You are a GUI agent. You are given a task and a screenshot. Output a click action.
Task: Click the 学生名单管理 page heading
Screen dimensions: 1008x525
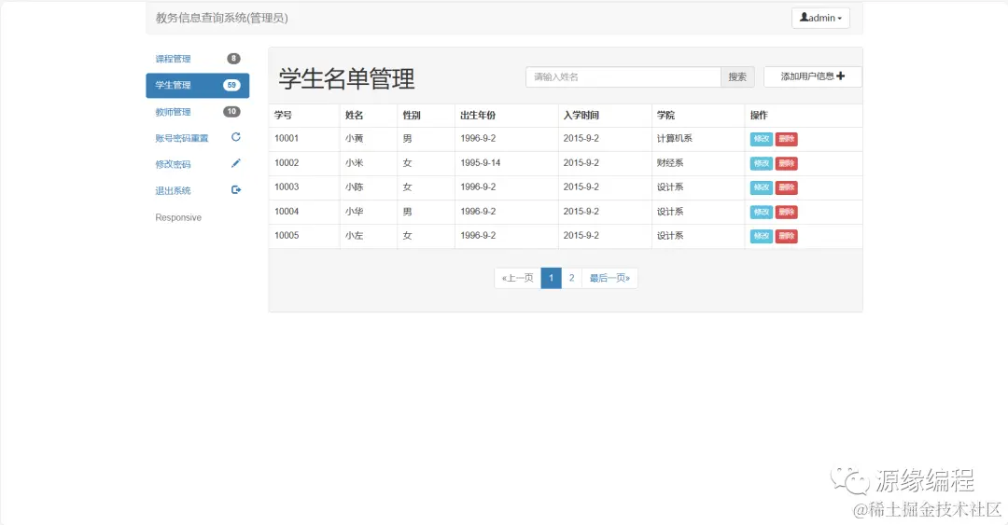(346, 79)
